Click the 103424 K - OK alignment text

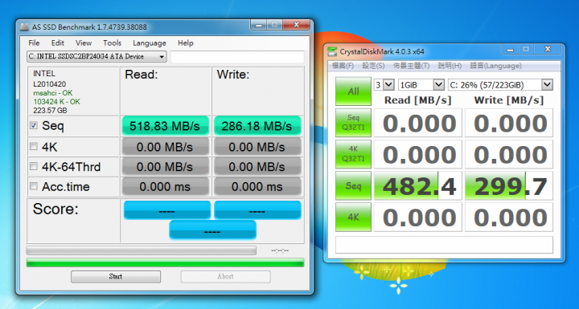pos(56,102)
